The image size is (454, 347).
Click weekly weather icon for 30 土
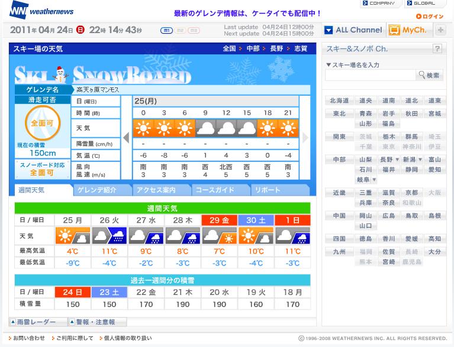click(x=256, y=236)
